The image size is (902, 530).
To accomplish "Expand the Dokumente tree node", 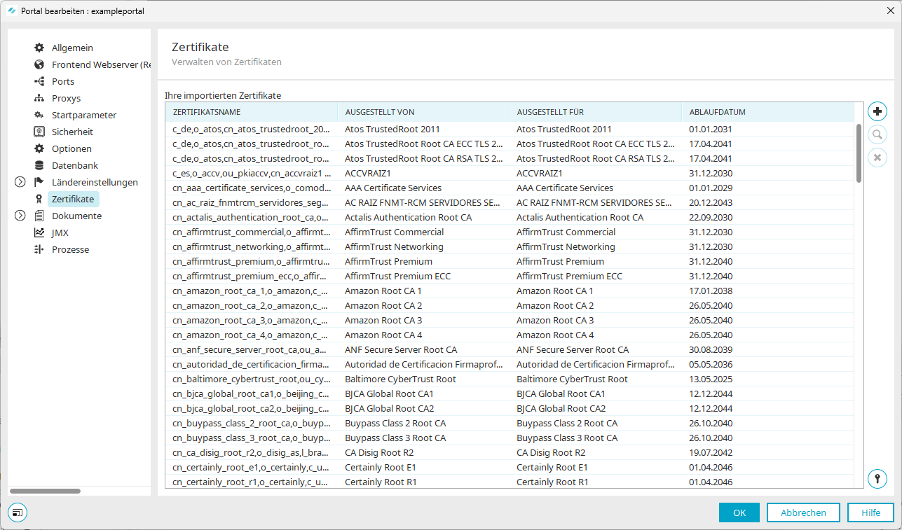I will click(x=20, y=216).
